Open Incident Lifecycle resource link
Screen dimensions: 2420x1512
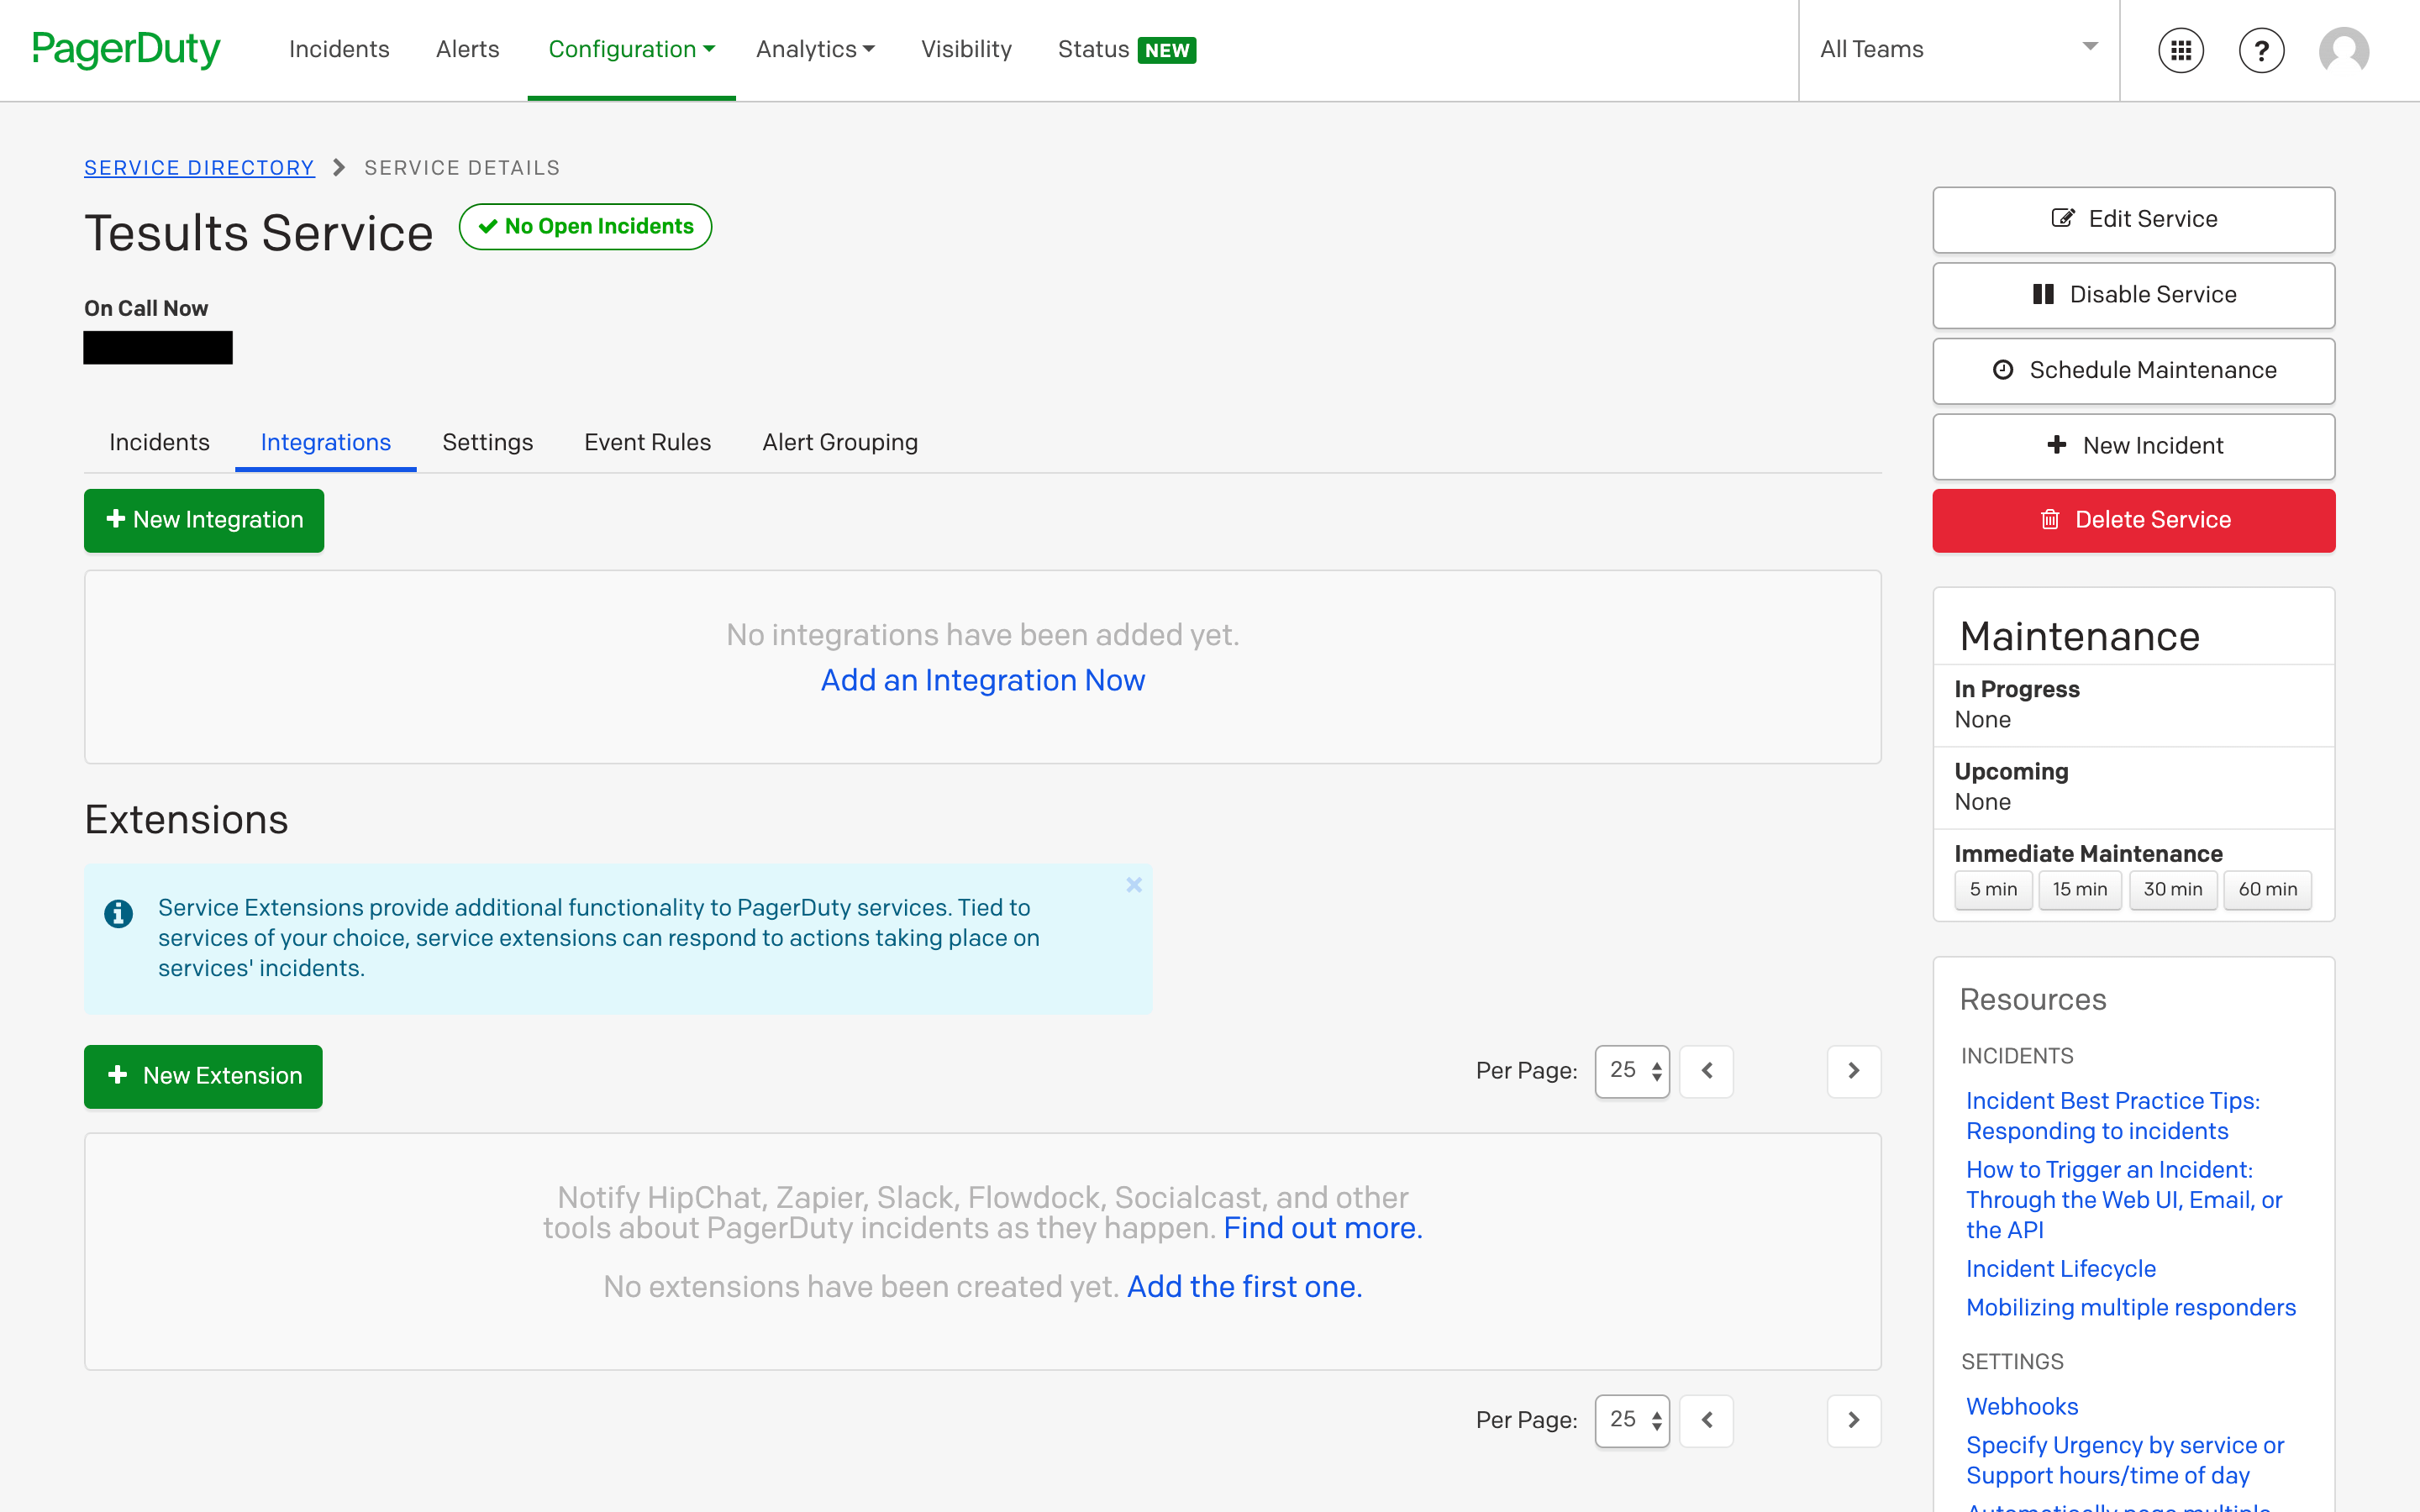pyautogui.click(x=2061, y=1269)
